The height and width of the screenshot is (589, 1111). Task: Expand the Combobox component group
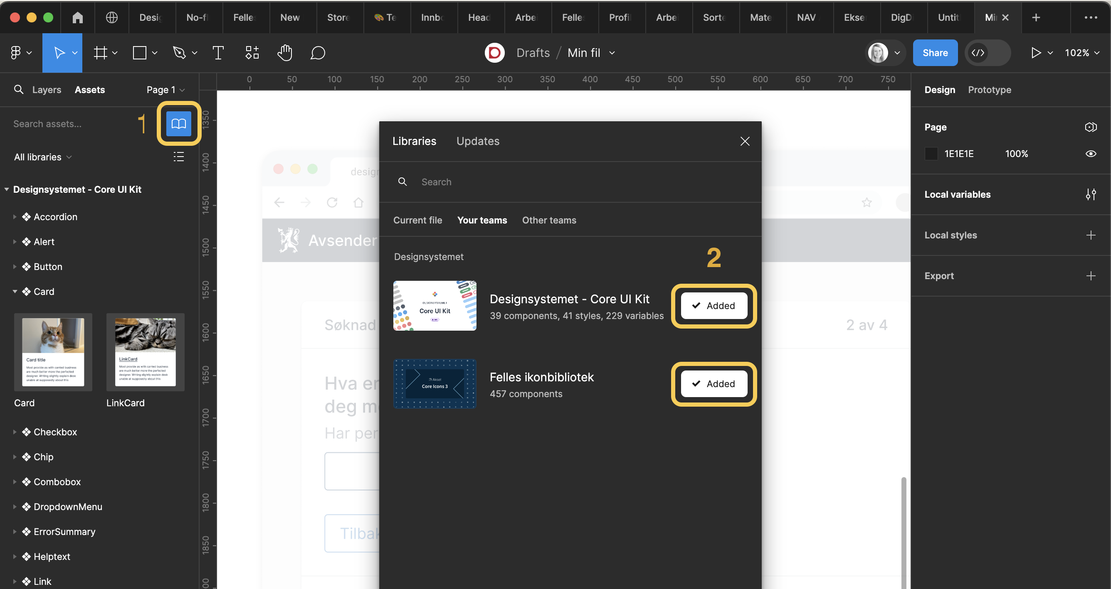14,482
